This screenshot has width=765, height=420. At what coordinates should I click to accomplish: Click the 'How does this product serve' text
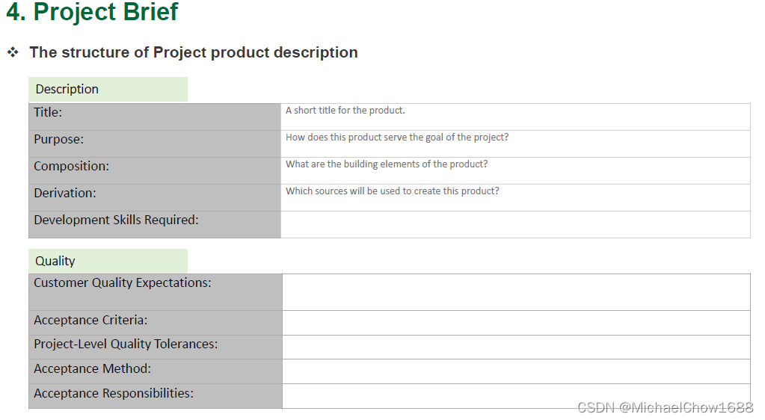(397, 138)
